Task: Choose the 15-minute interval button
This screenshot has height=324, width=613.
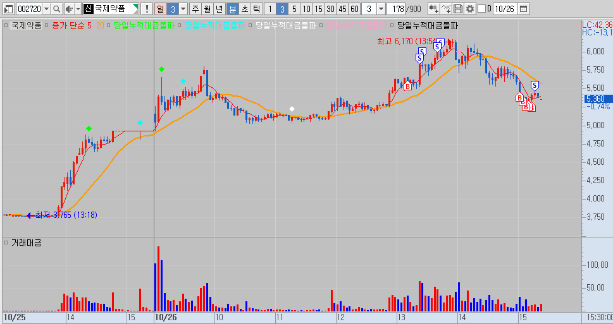Action: pos(319,9)
